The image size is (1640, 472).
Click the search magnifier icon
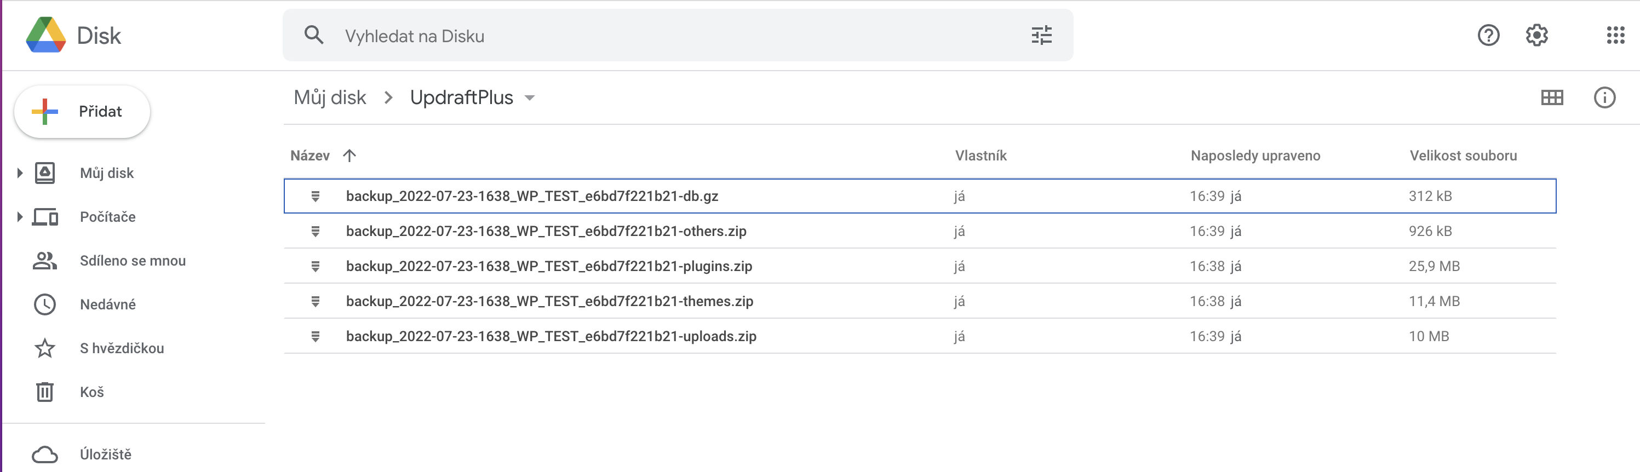point(314,35)
